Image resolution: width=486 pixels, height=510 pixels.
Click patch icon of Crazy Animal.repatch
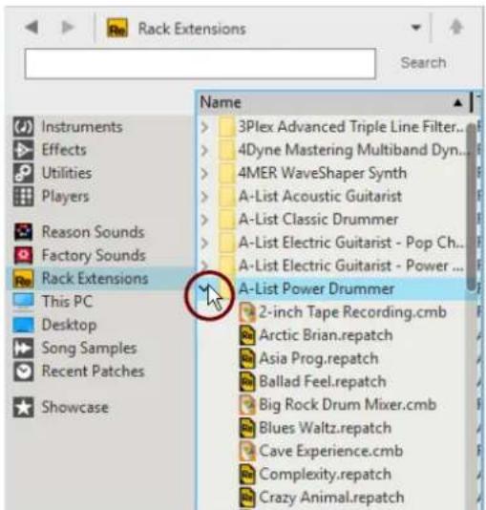point(247,498)
